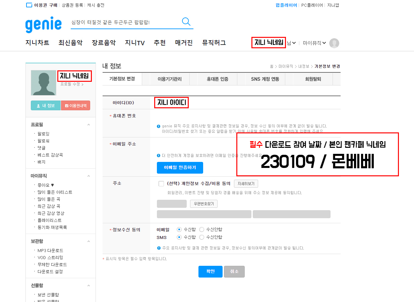Expand the 마이뮤직 dropdown in header
This screenshot has height=302, width=414.
click(314, 43)
